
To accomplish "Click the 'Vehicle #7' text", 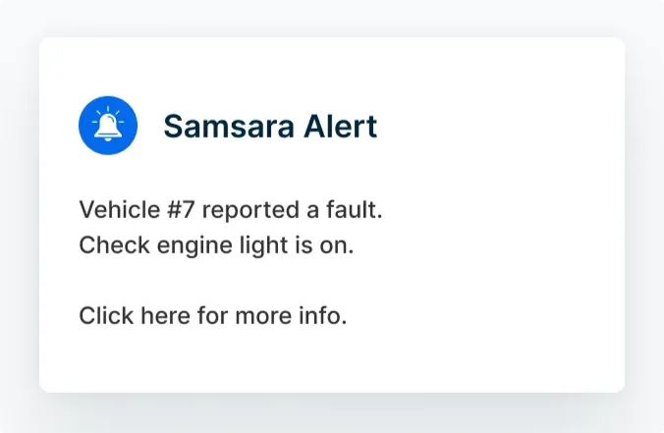I will [x=138, y=209].
